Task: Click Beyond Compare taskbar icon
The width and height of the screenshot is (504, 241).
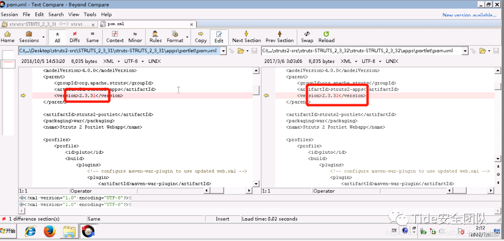Action: pos(88,231)
